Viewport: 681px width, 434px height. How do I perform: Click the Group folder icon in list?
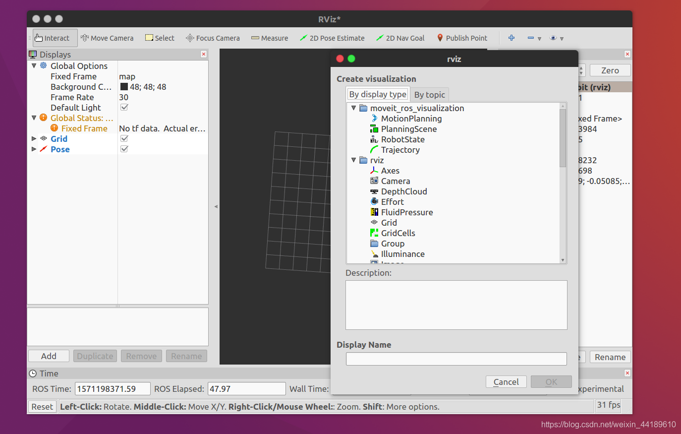tap(374, 244)
